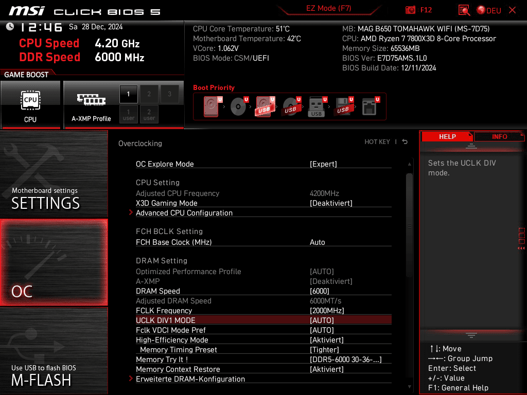Expand Erweiterte DRAM-Konfiguration submenu
Image resolution: width=527 pixels, height=395 pixels.
coord(263,379)
